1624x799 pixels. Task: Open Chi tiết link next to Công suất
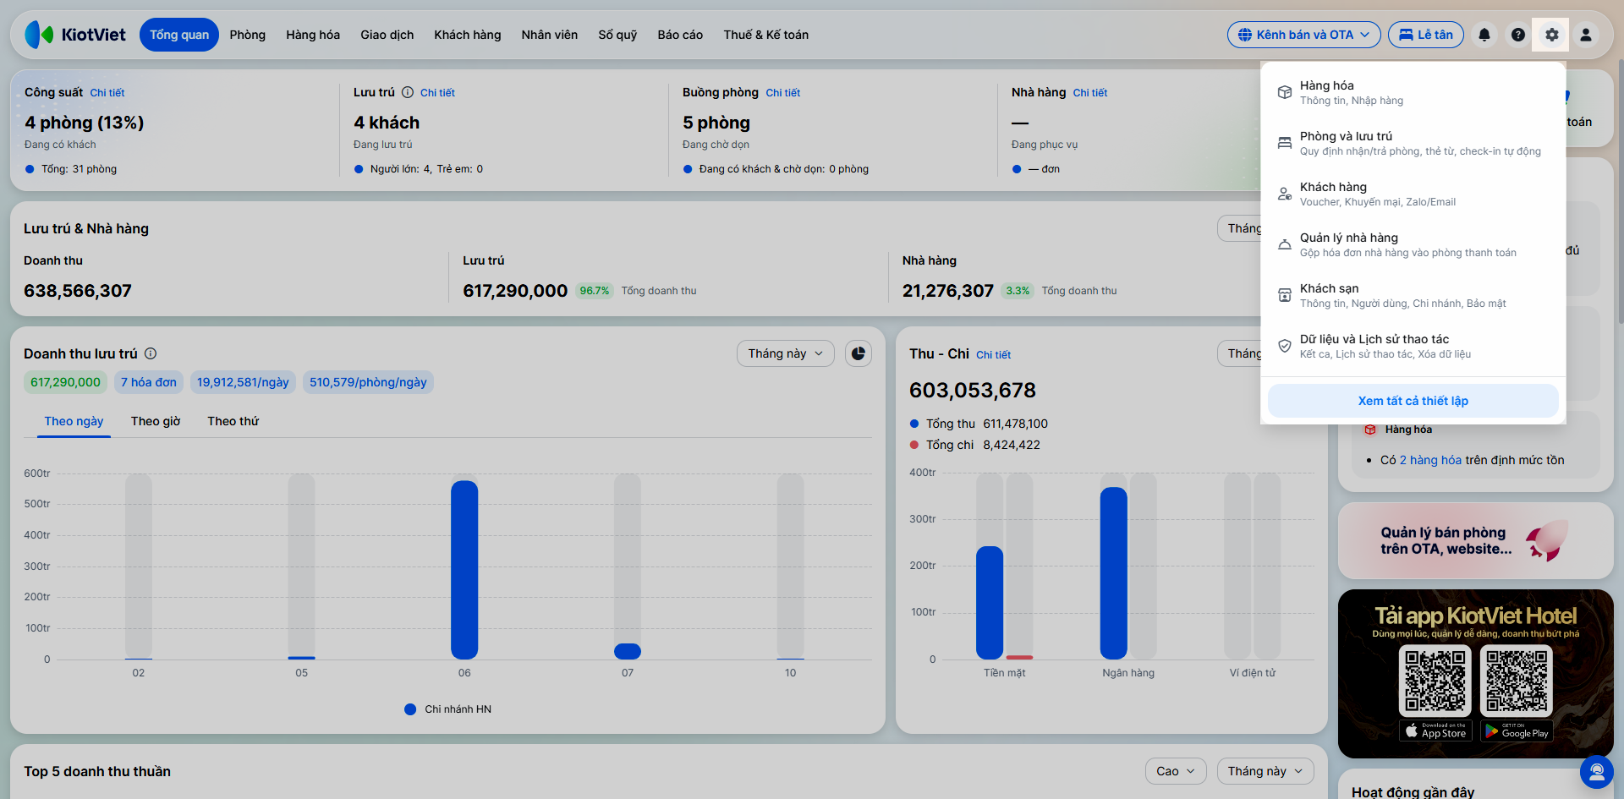[107, 93]
